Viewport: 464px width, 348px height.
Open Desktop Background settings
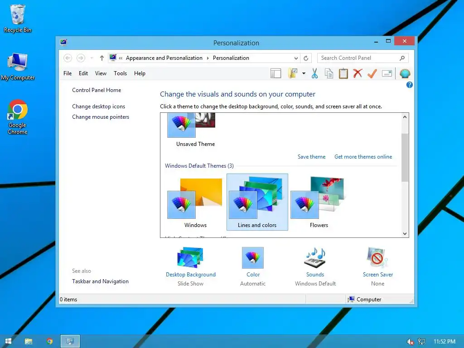click(x=191, y=266)
